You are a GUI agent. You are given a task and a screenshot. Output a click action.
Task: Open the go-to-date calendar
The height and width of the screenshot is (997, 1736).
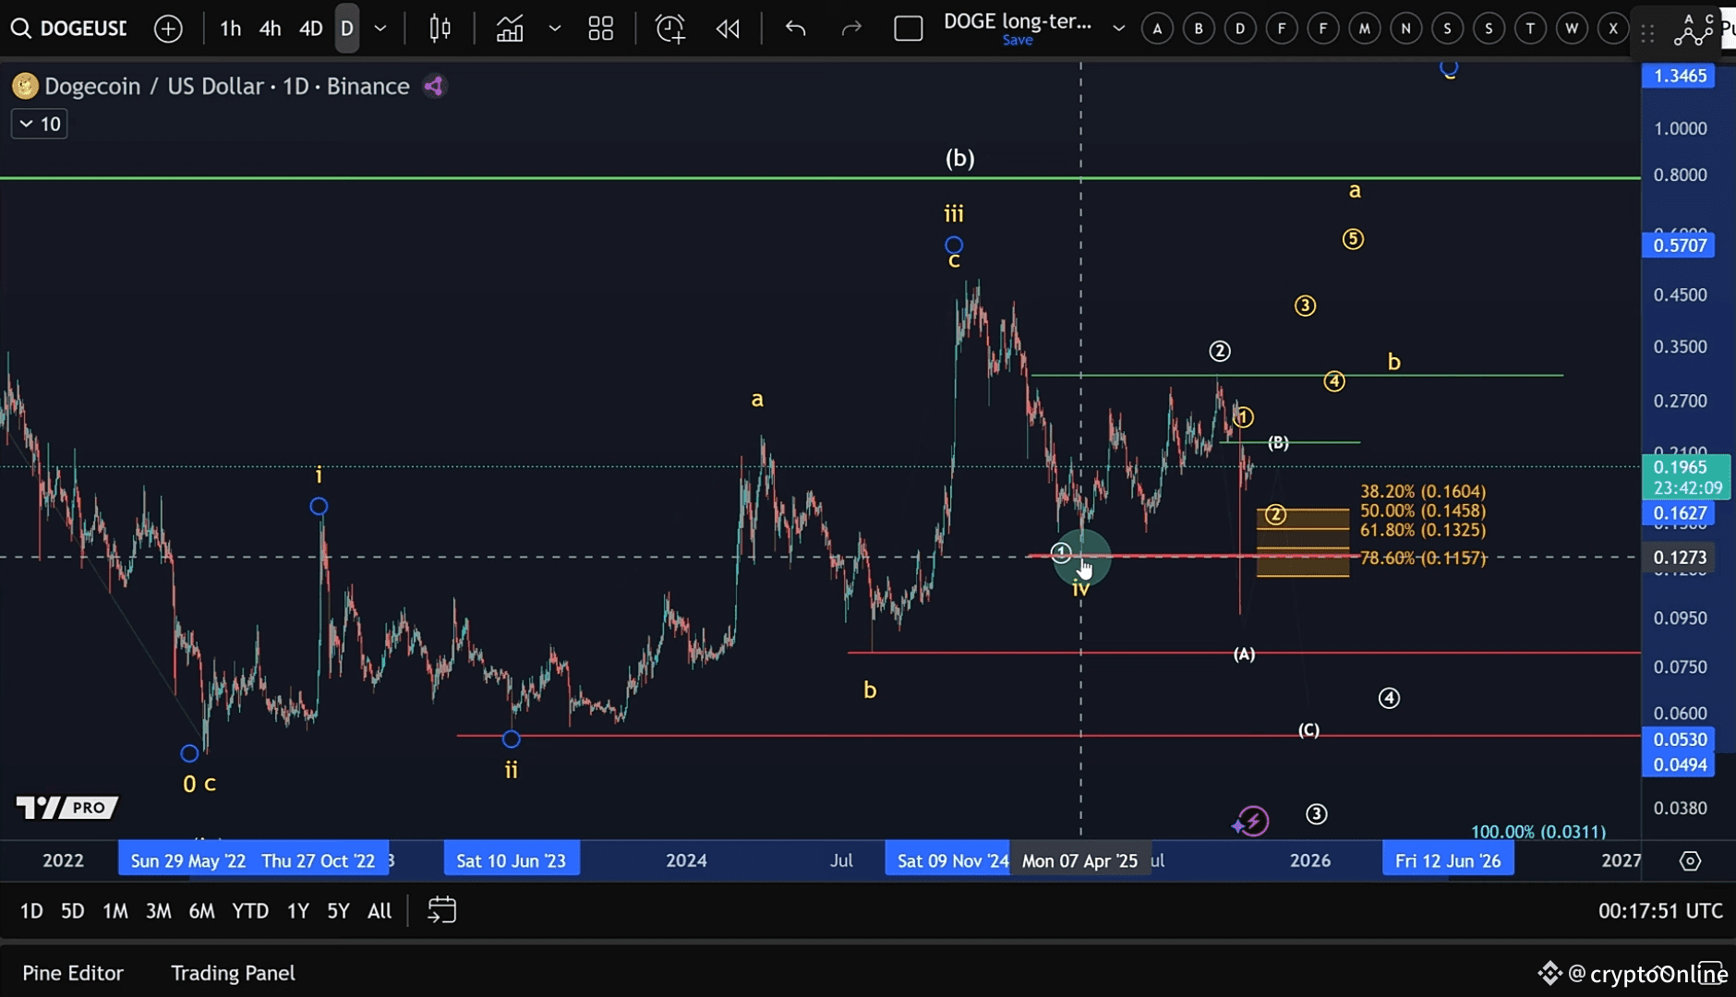click(x=442, y=911)
